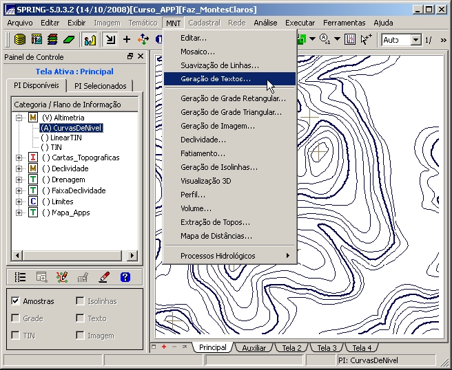Switch to the Auxiliar view tab
The width and height of the screenshot is (452, 370).
point(254,348)
